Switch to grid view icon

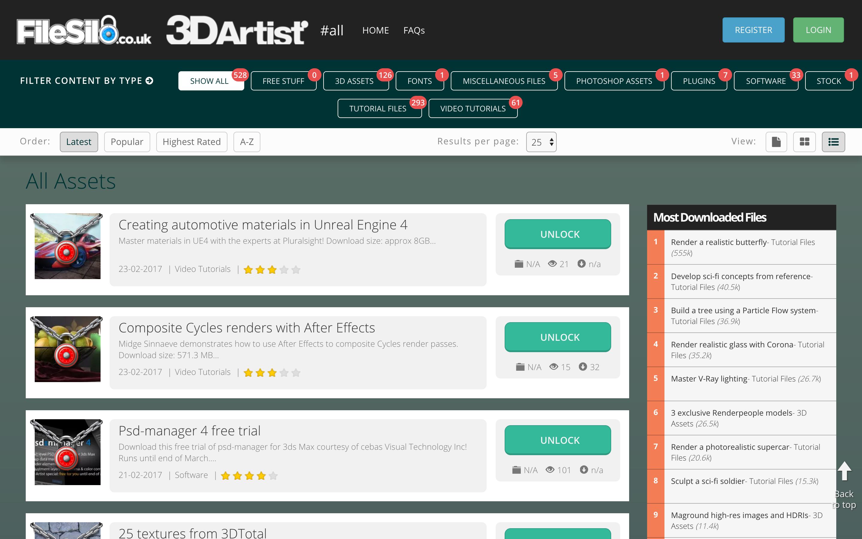pos(804,142)
